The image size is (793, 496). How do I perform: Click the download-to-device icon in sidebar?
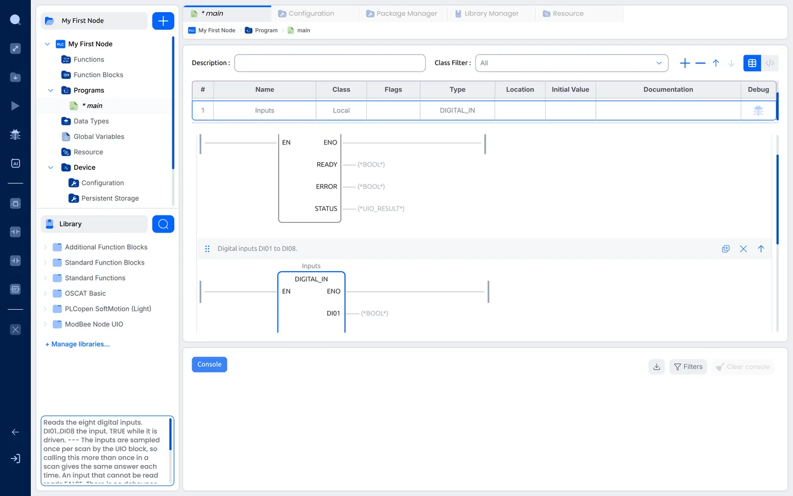click(15, 77)
